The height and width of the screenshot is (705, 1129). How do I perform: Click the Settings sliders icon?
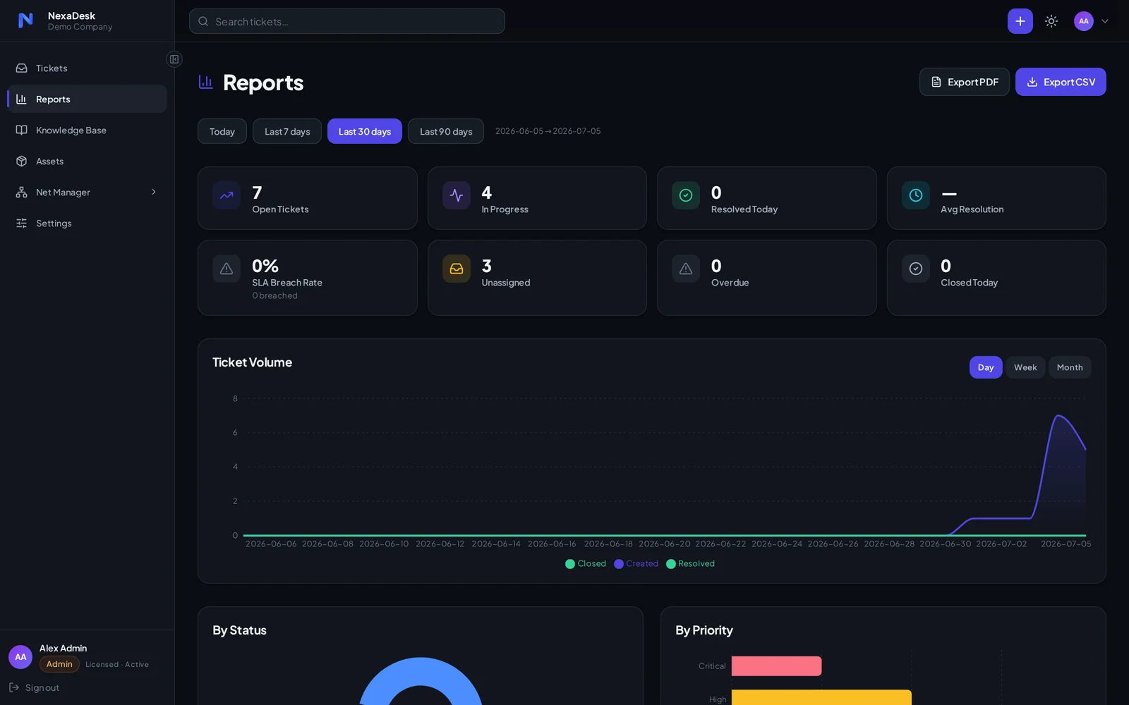[21, 223]
